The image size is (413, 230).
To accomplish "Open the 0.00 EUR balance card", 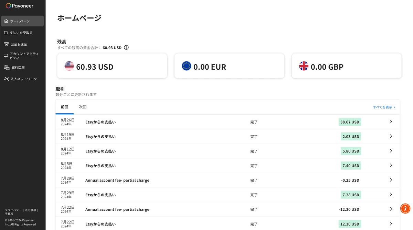I will 229,66.
